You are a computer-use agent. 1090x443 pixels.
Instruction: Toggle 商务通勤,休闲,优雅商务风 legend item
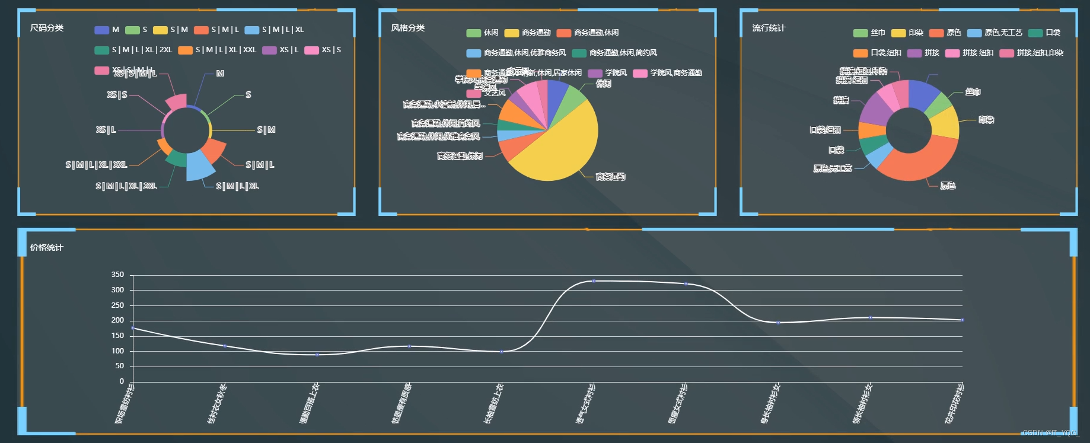(x=516, y=53)
